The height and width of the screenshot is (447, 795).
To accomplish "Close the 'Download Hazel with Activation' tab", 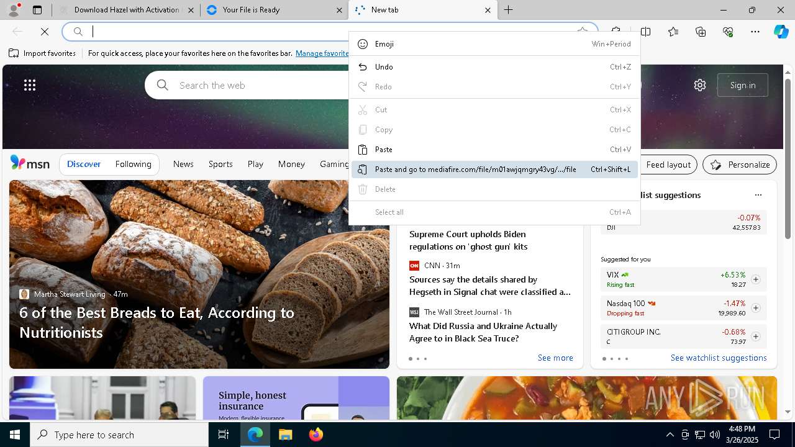I will tap(191, 10).
